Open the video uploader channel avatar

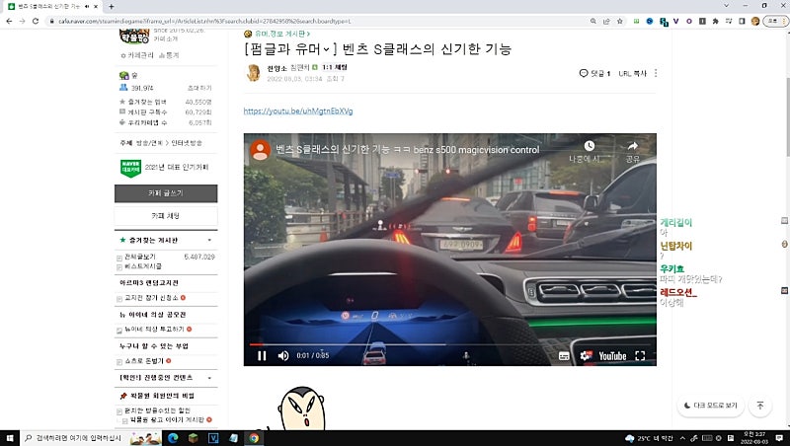point(260,150)
